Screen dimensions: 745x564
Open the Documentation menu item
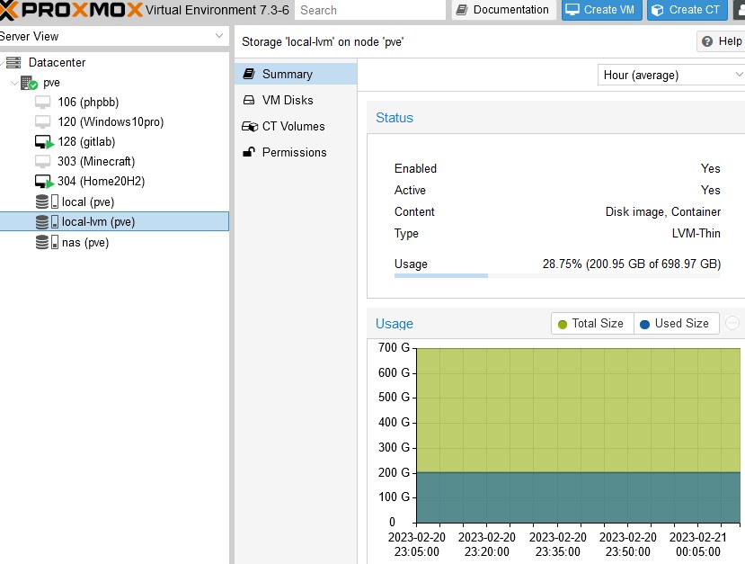[x=505, y=10]
